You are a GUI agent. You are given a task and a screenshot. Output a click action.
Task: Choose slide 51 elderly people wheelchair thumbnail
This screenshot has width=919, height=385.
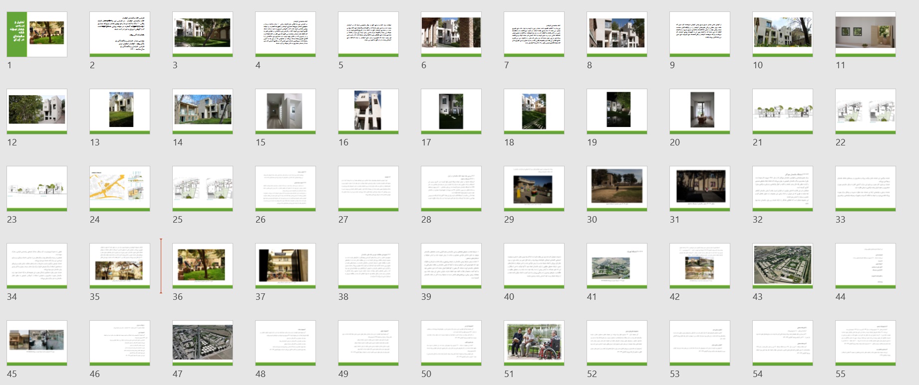point(534,343)
